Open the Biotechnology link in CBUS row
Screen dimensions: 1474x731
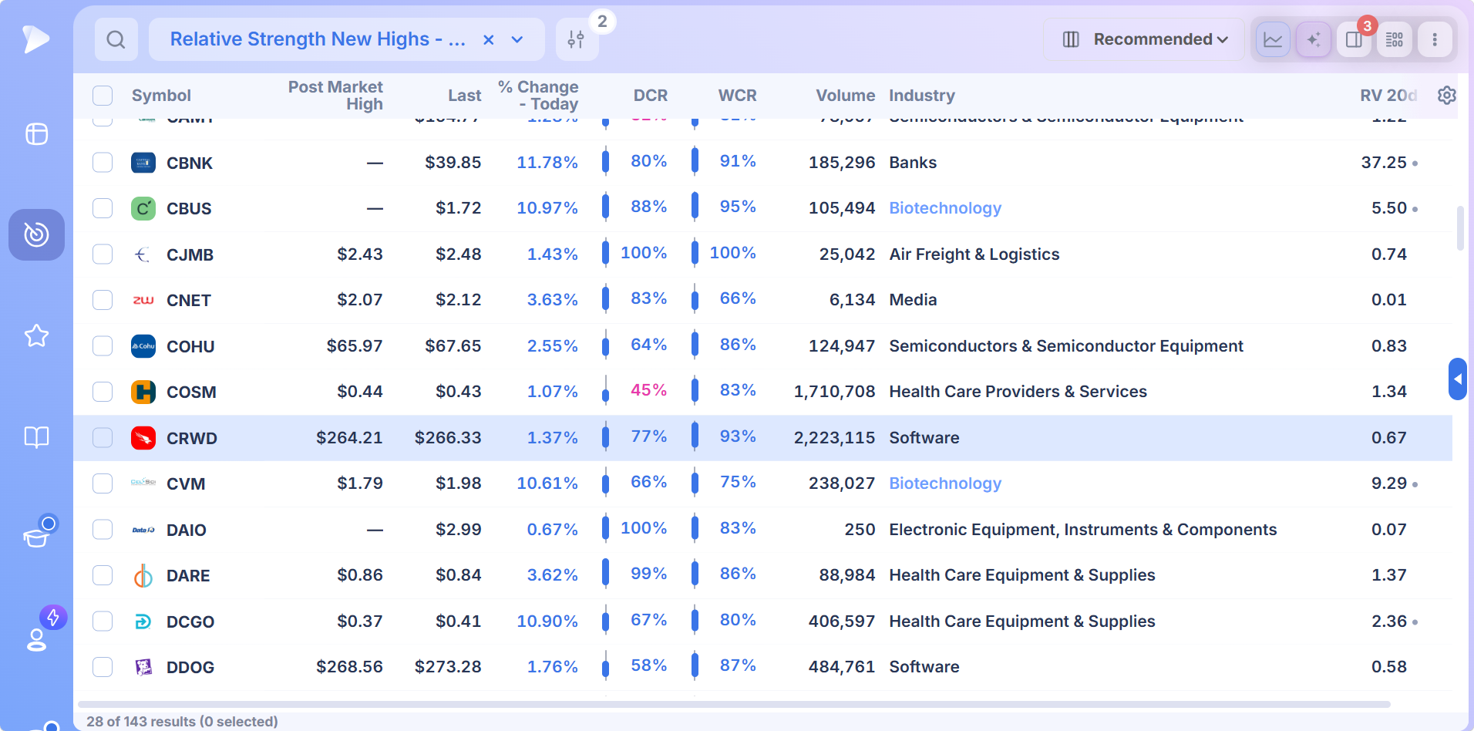pos(945,208)
